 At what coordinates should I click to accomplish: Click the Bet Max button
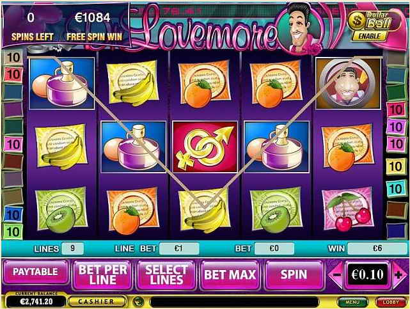(x=230, y=275)
